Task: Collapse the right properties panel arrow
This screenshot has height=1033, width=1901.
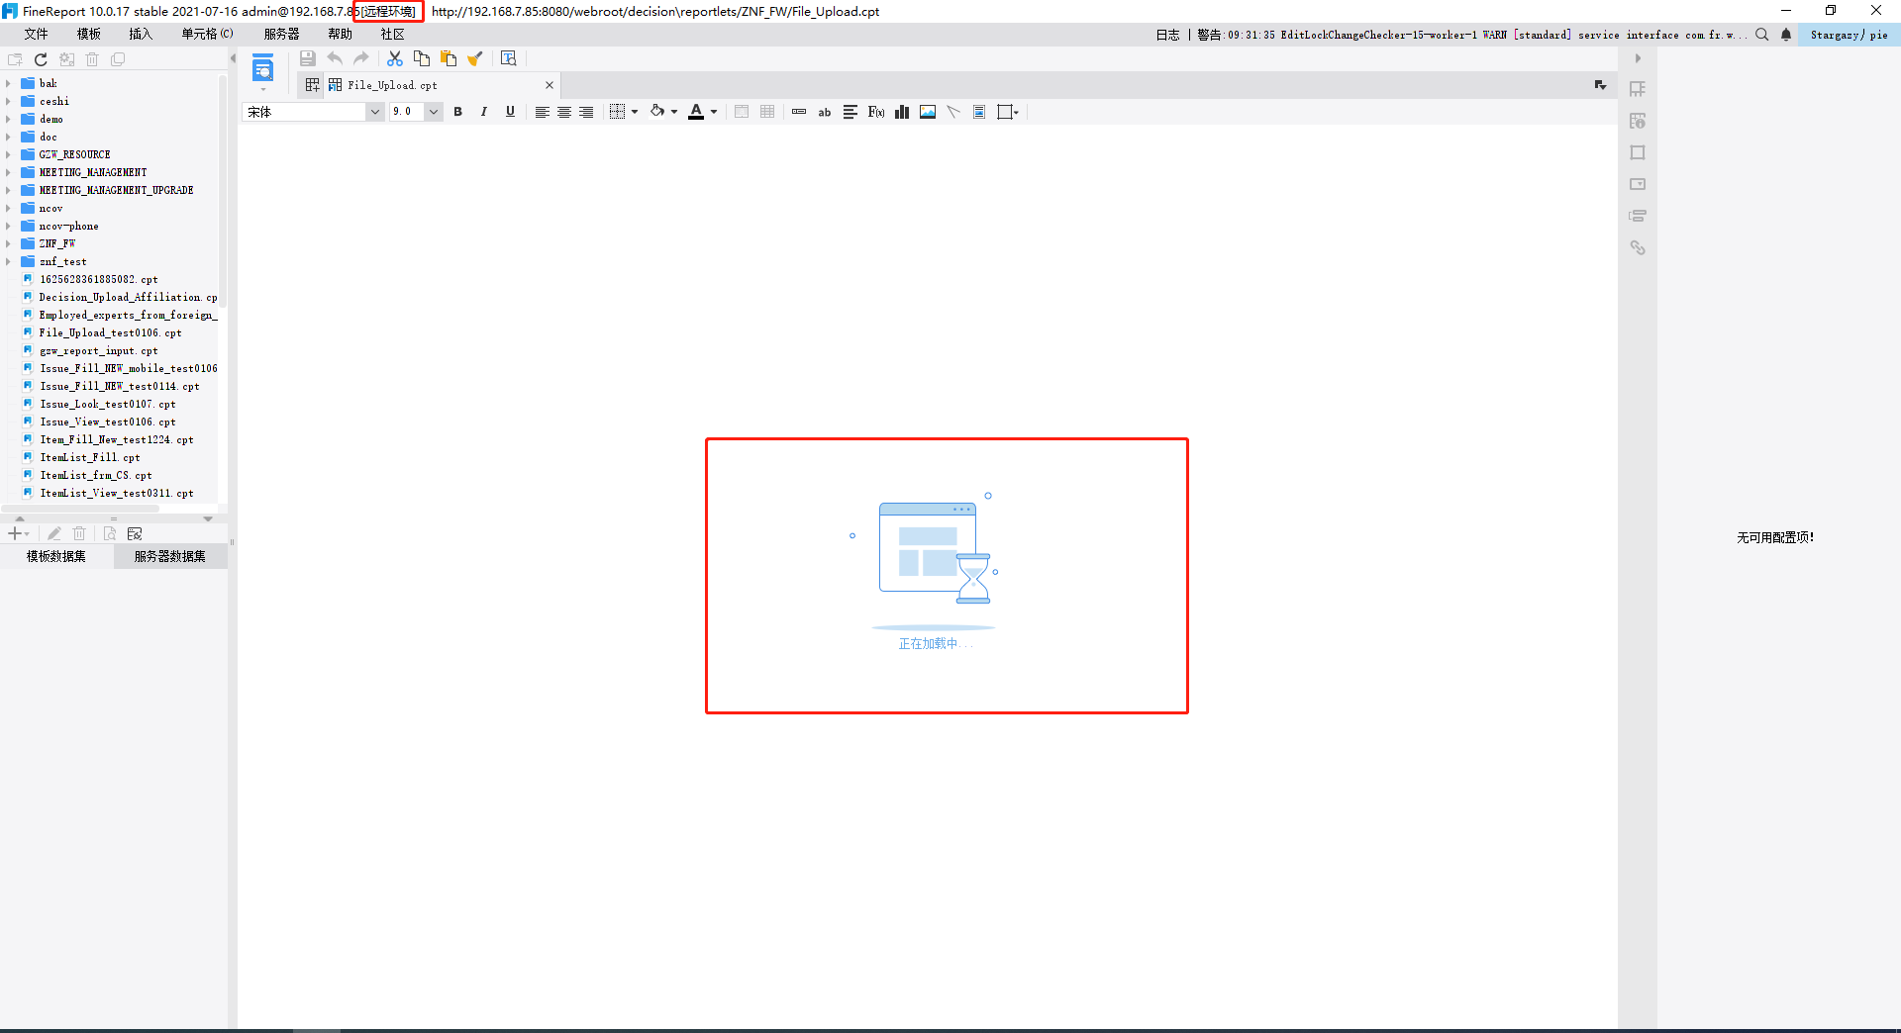Action: [x=1638, y=58]
